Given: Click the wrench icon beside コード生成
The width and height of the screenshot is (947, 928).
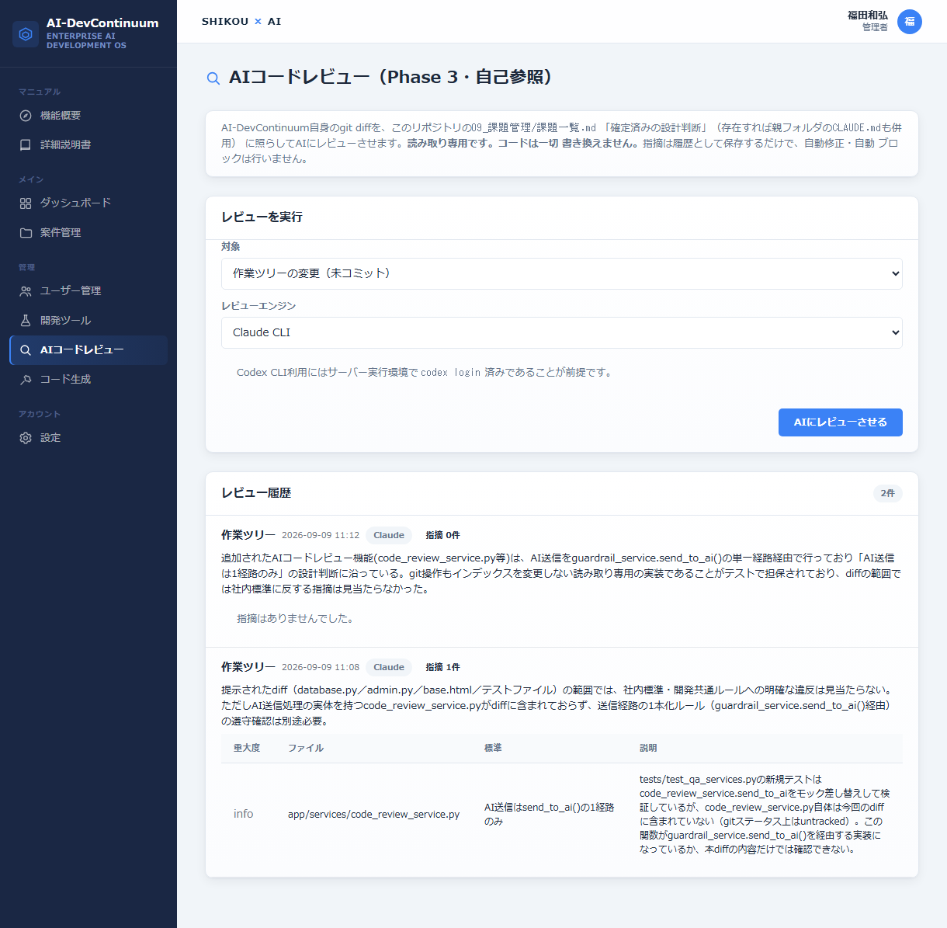Looking at the screenshot, I should click(26, 380).
